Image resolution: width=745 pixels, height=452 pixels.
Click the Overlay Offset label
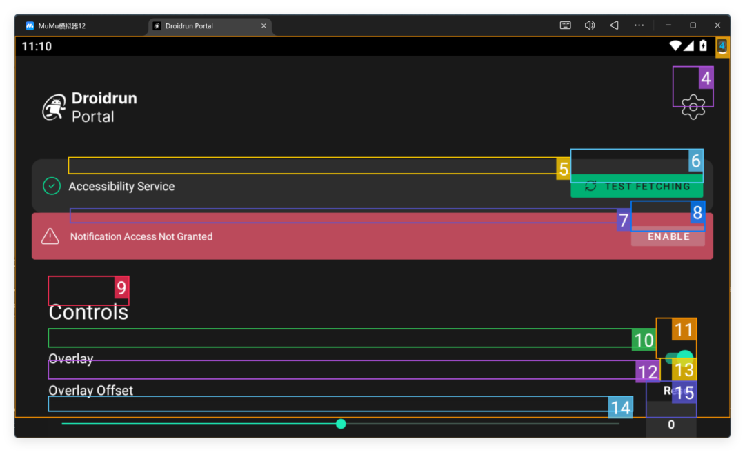click(91, 390)
